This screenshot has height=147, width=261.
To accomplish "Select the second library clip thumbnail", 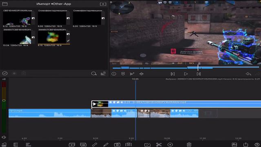I will tap(52, 18).
